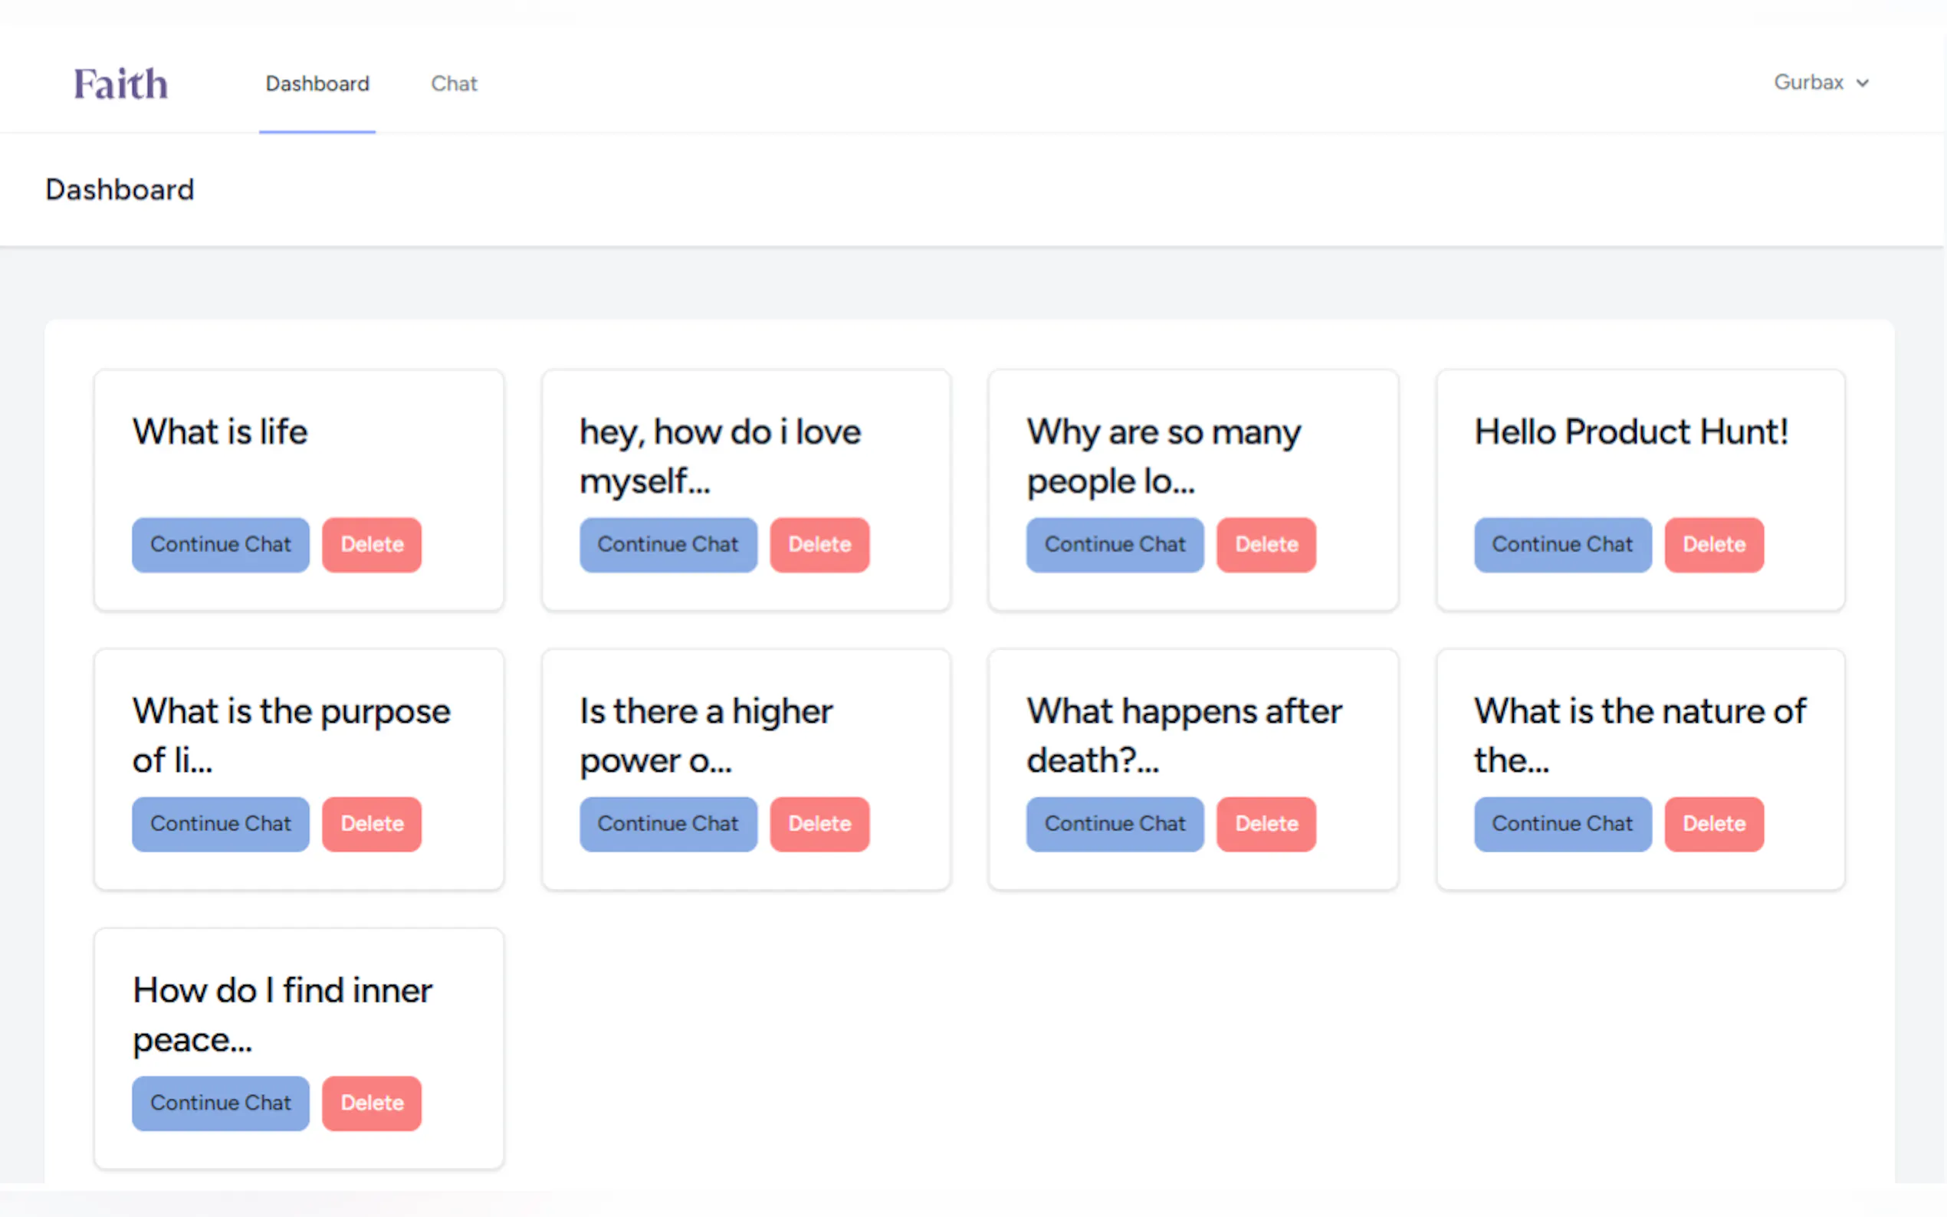The width and height of the screenshot is (1947, 1217).
Task: Delete 'Why are so many people' chat
Action: click(x=1266, y=545)
